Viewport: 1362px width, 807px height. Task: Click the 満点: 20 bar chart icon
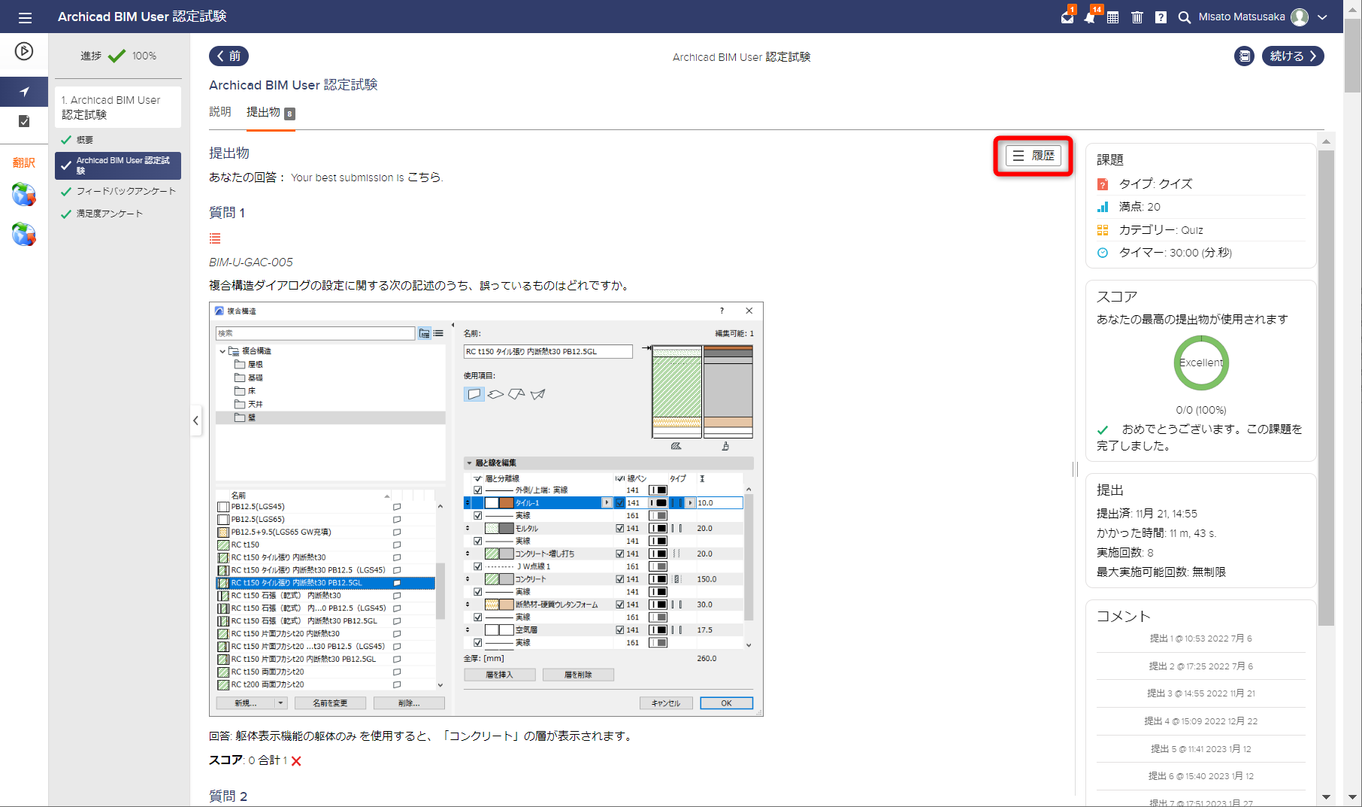pos(1103,207)
